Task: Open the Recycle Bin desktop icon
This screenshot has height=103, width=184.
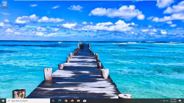Action: pos(5,5)
